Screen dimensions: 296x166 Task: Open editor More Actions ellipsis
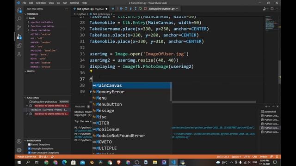(x=277, y=9)
